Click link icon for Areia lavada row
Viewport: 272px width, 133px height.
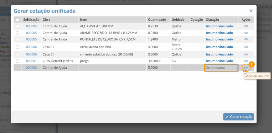[246, 47]
